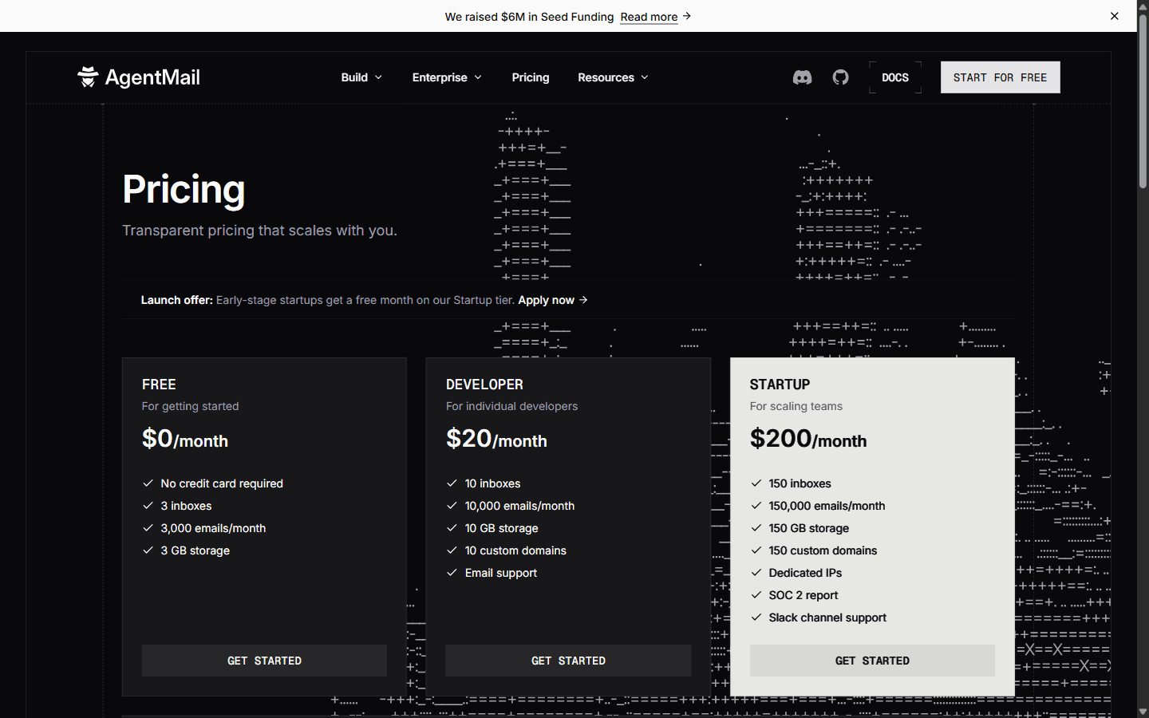Open the GitHub icon link
The width and height of the screenshot is (1149, 718).
(840, 77)
